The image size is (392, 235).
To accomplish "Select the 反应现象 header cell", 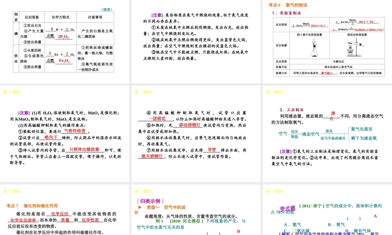I will 32,17.
